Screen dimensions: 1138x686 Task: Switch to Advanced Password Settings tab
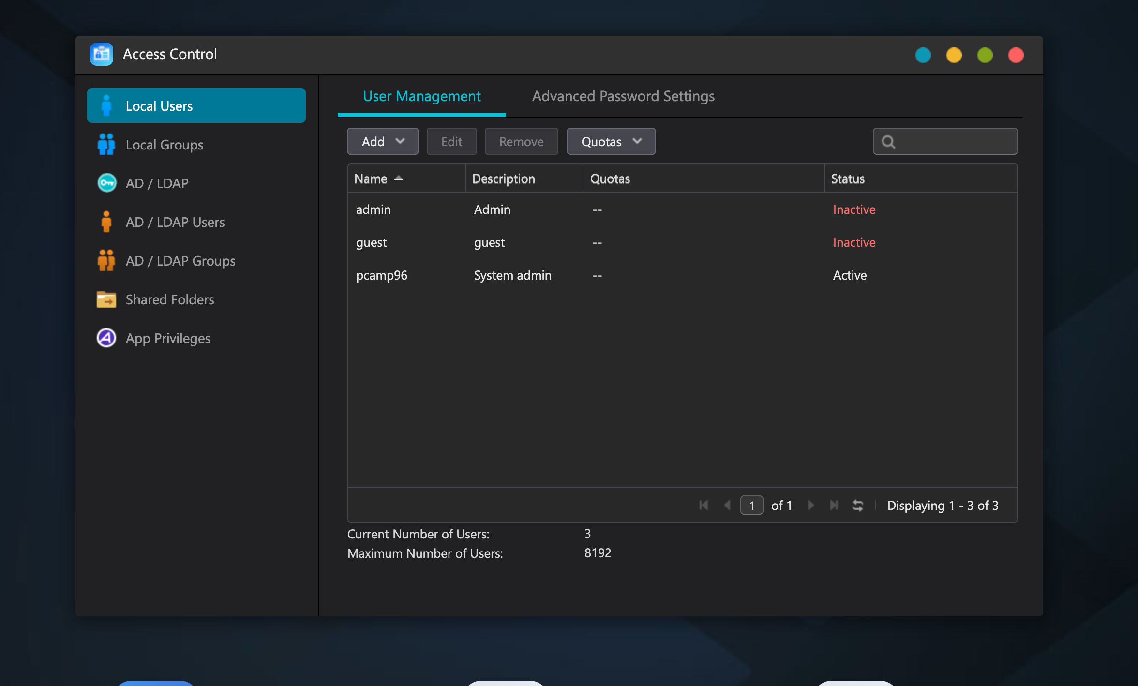coord(623,96)
